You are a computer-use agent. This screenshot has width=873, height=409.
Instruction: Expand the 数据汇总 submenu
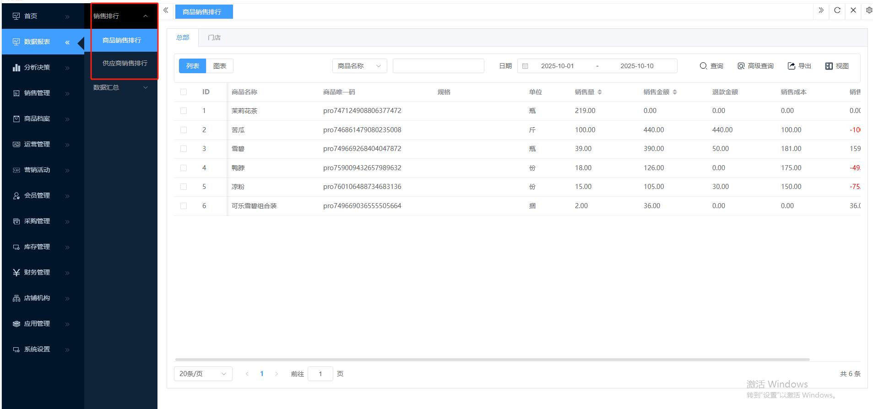(120, 87)
